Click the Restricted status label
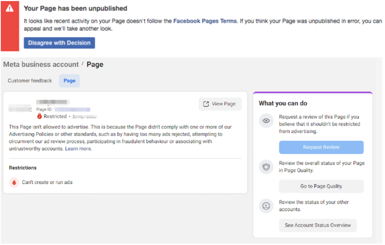The width and height of the screenshot is (385, 245). [55, 116]
